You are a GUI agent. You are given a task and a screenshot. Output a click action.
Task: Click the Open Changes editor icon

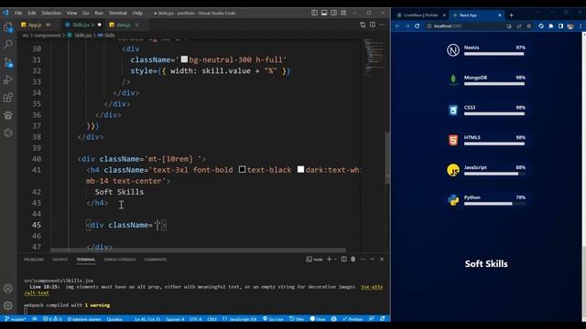click(363, 25)
